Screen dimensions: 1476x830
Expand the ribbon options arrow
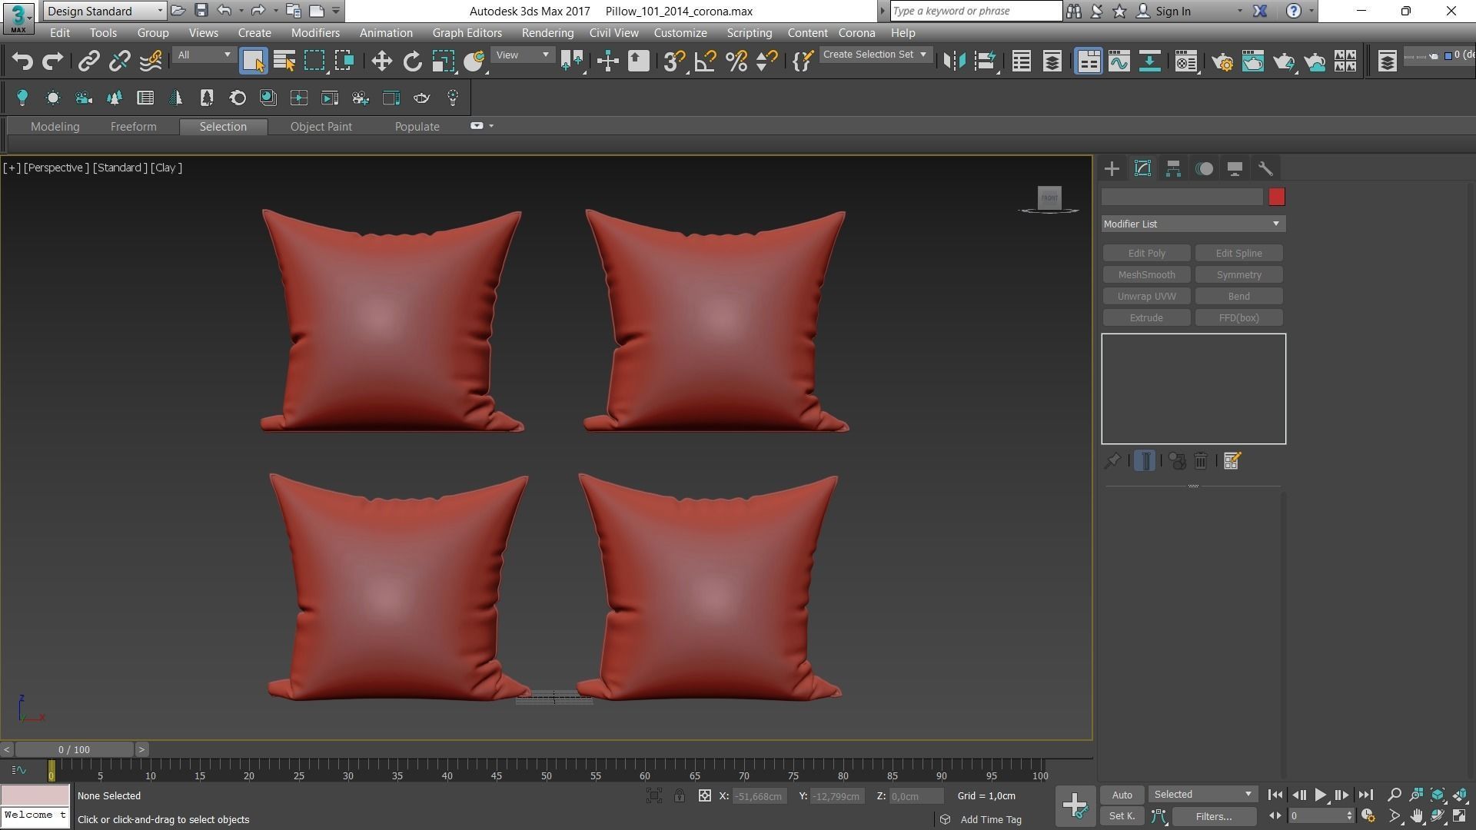[490, 126]
